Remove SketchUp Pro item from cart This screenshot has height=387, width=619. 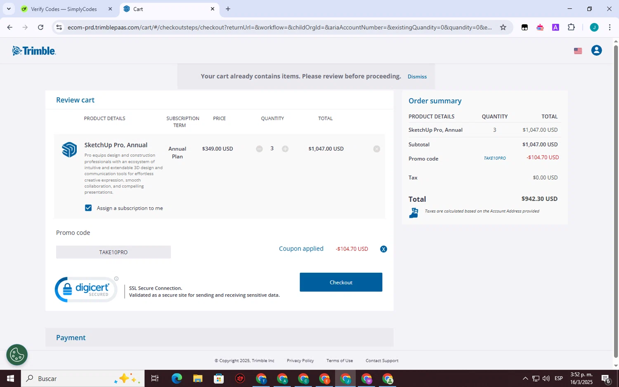(x=376, y=149)
